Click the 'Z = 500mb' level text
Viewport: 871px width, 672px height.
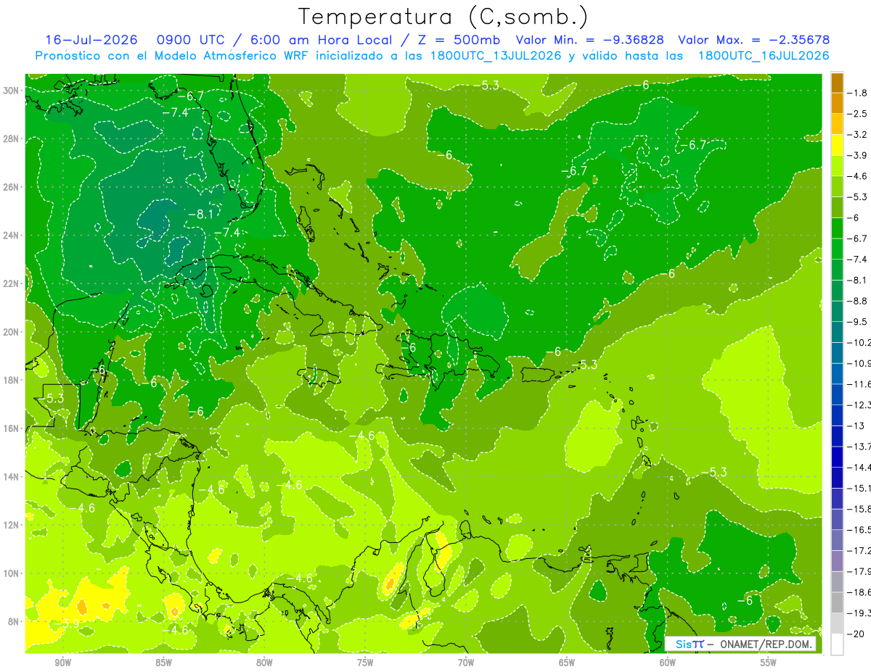click(458, 40)
